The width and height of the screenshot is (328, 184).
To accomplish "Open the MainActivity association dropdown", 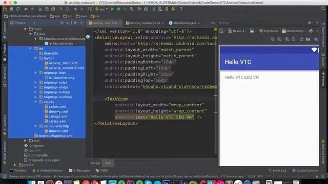I will pyautogui.click(x=293, y=31).
